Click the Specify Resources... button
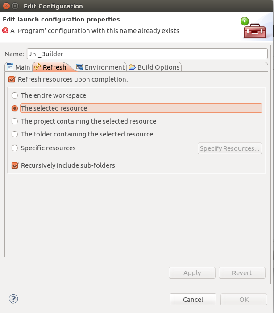Image resolution: width=274 pixels, height=313 pixels. click(x=230, y=148)
